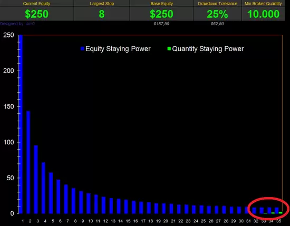This screenshot has width=290, height=226.
Task: Select the blue bar at x-axis 1
Action: pos(21,124)
